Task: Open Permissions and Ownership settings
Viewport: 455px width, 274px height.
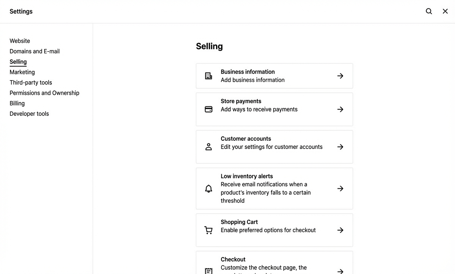Action: tap(45, 93)
